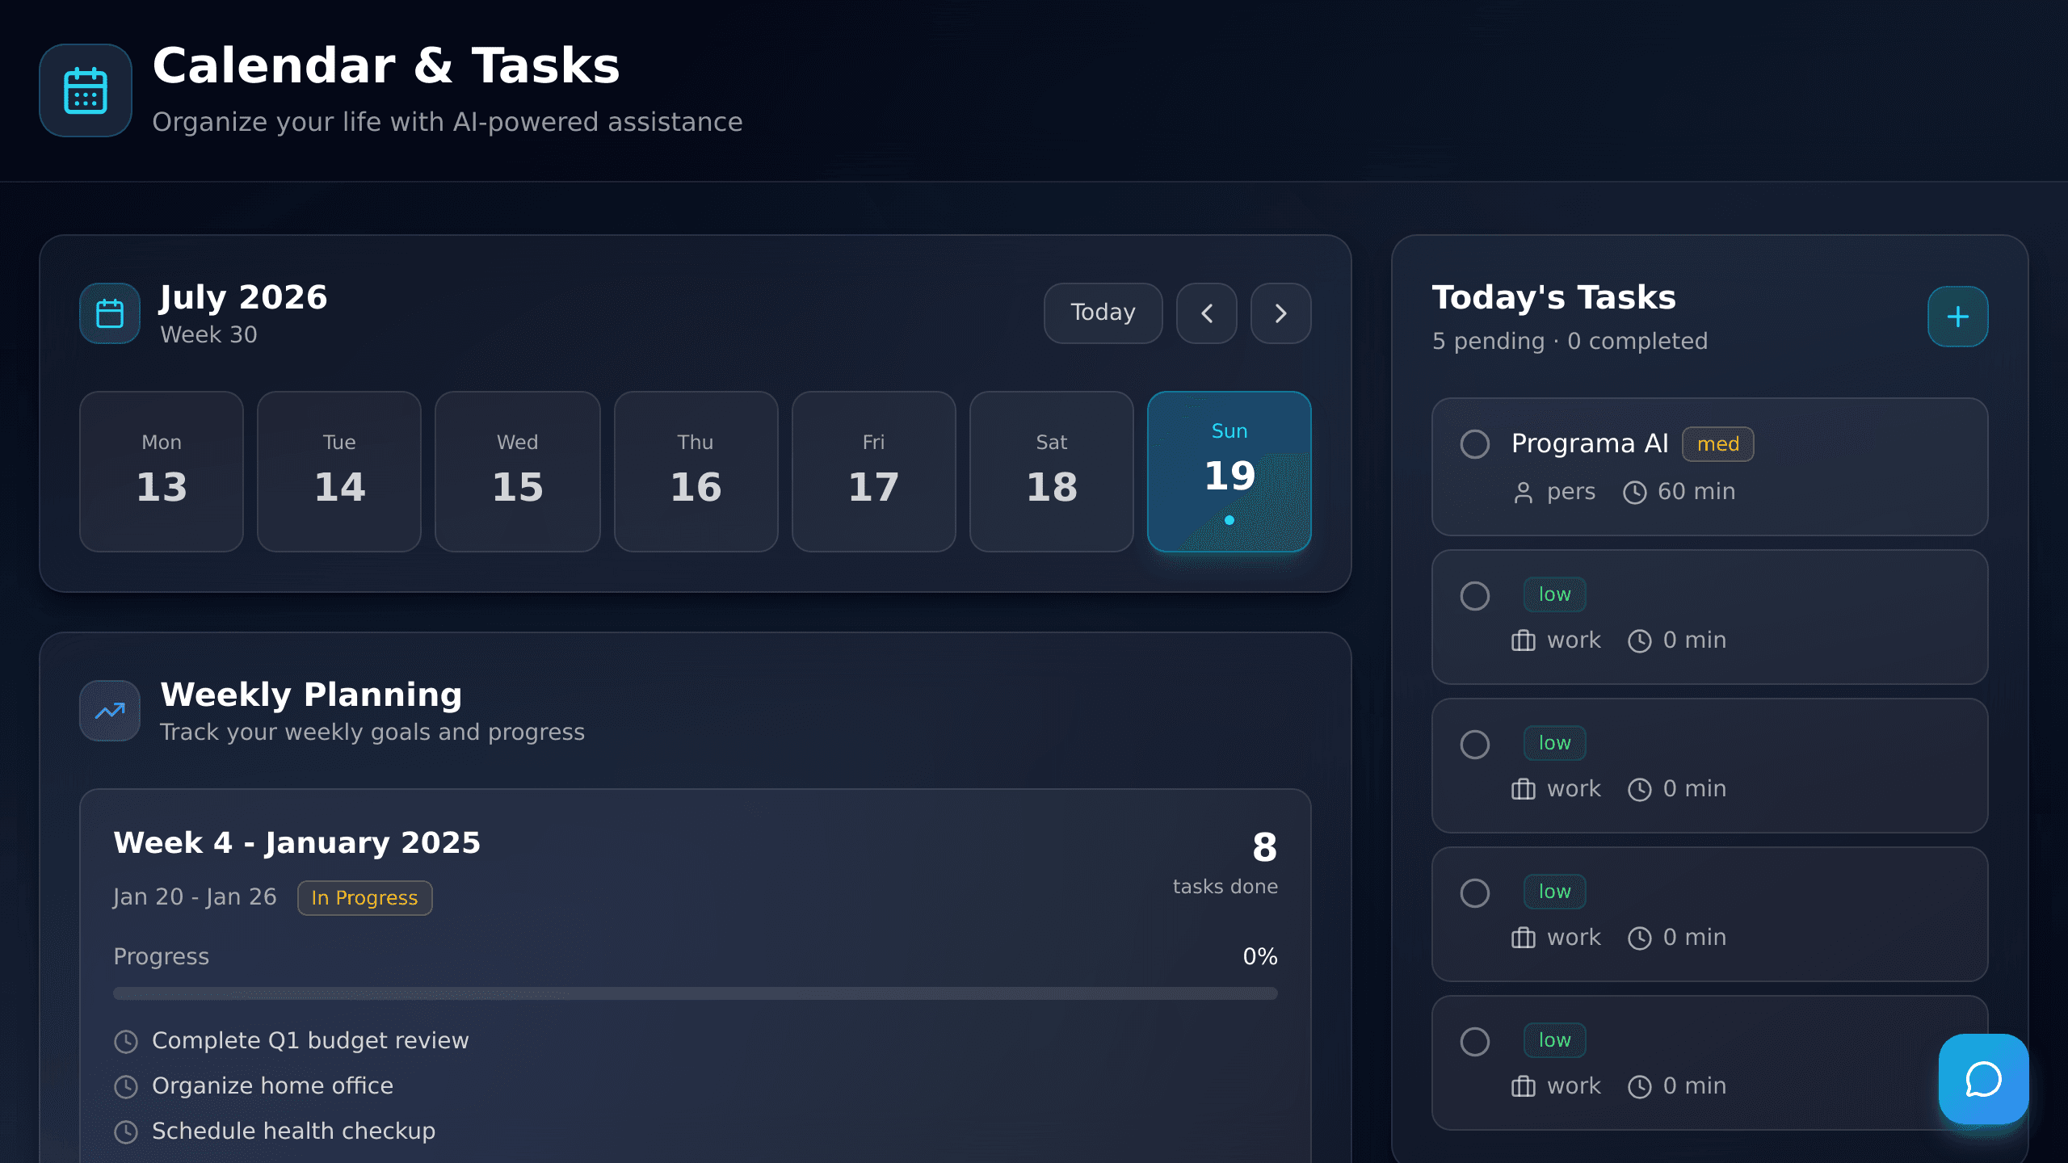Click the 8 tasks done counter
Screen dimensions: 2068x1163
[1225, 863]
